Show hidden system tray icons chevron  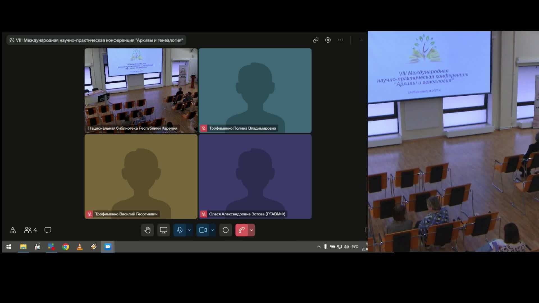[x=319, y=247]
